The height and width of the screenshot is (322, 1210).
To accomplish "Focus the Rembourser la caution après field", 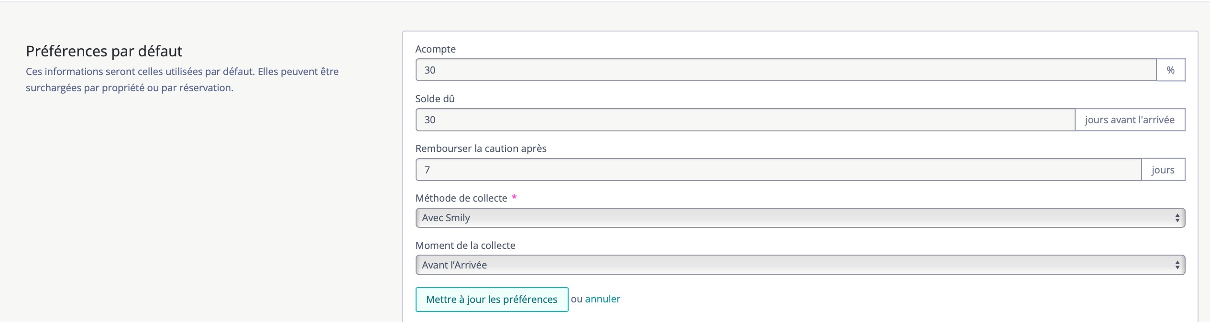I will pos(778,170).
